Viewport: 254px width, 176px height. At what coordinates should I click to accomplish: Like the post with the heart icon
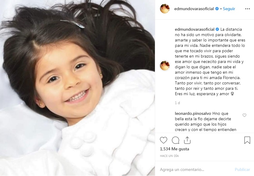(x=164, y=140)
